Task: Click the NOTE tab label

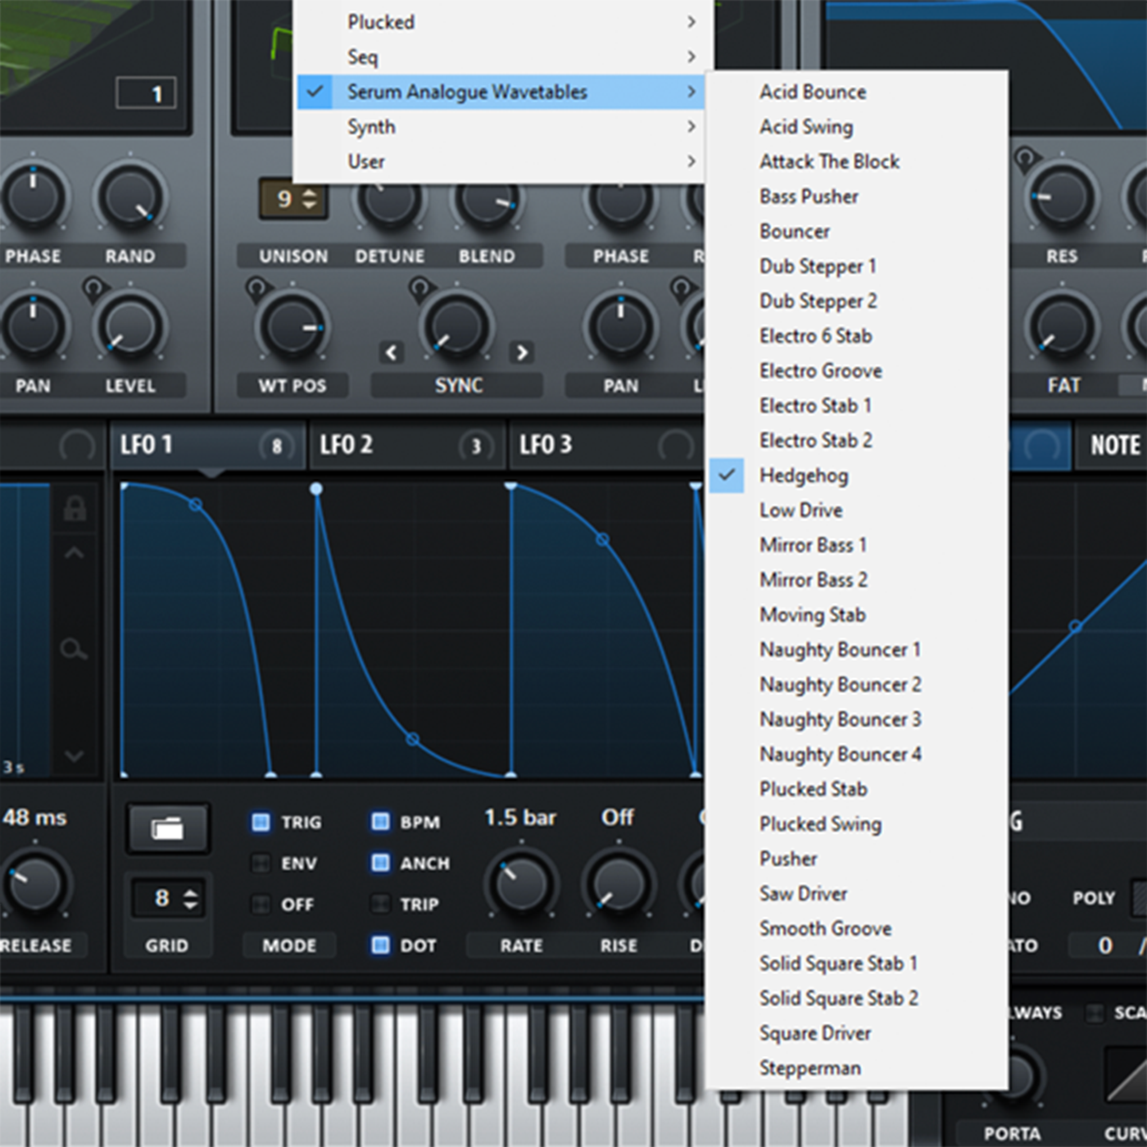Action: point(1115,445)
